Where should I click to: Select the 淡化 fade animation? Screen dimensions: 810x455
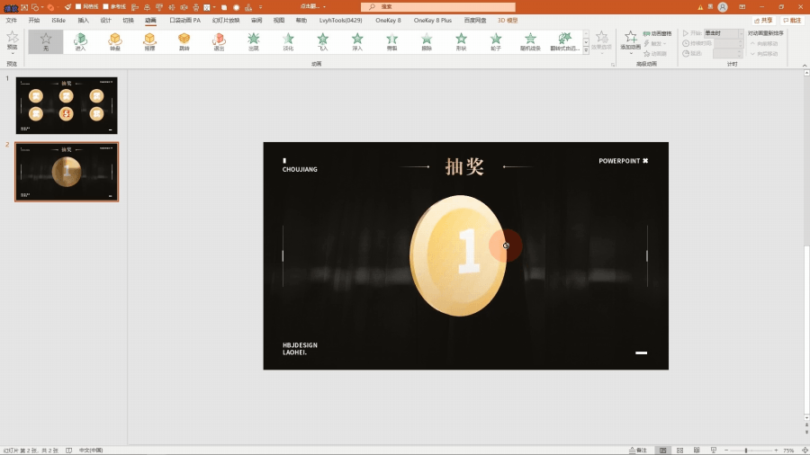click(x=288, y=41)
